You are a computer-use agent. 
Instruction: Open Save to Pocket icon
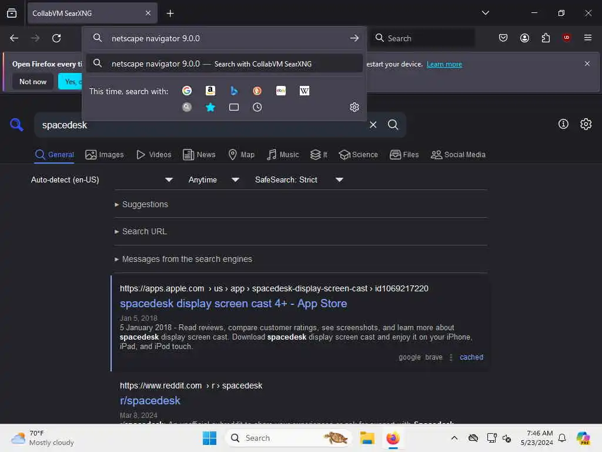coord(503,38)
